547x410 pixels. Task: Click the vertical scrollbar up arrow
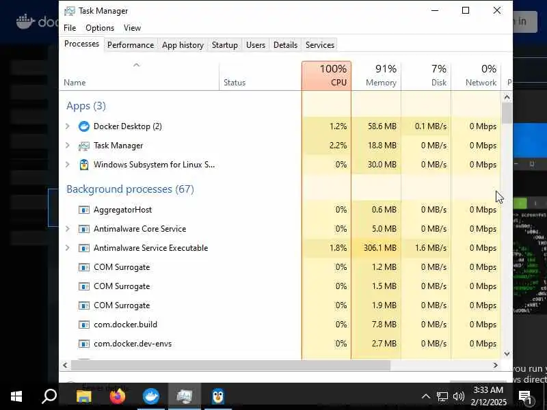(x=507, y=97)
